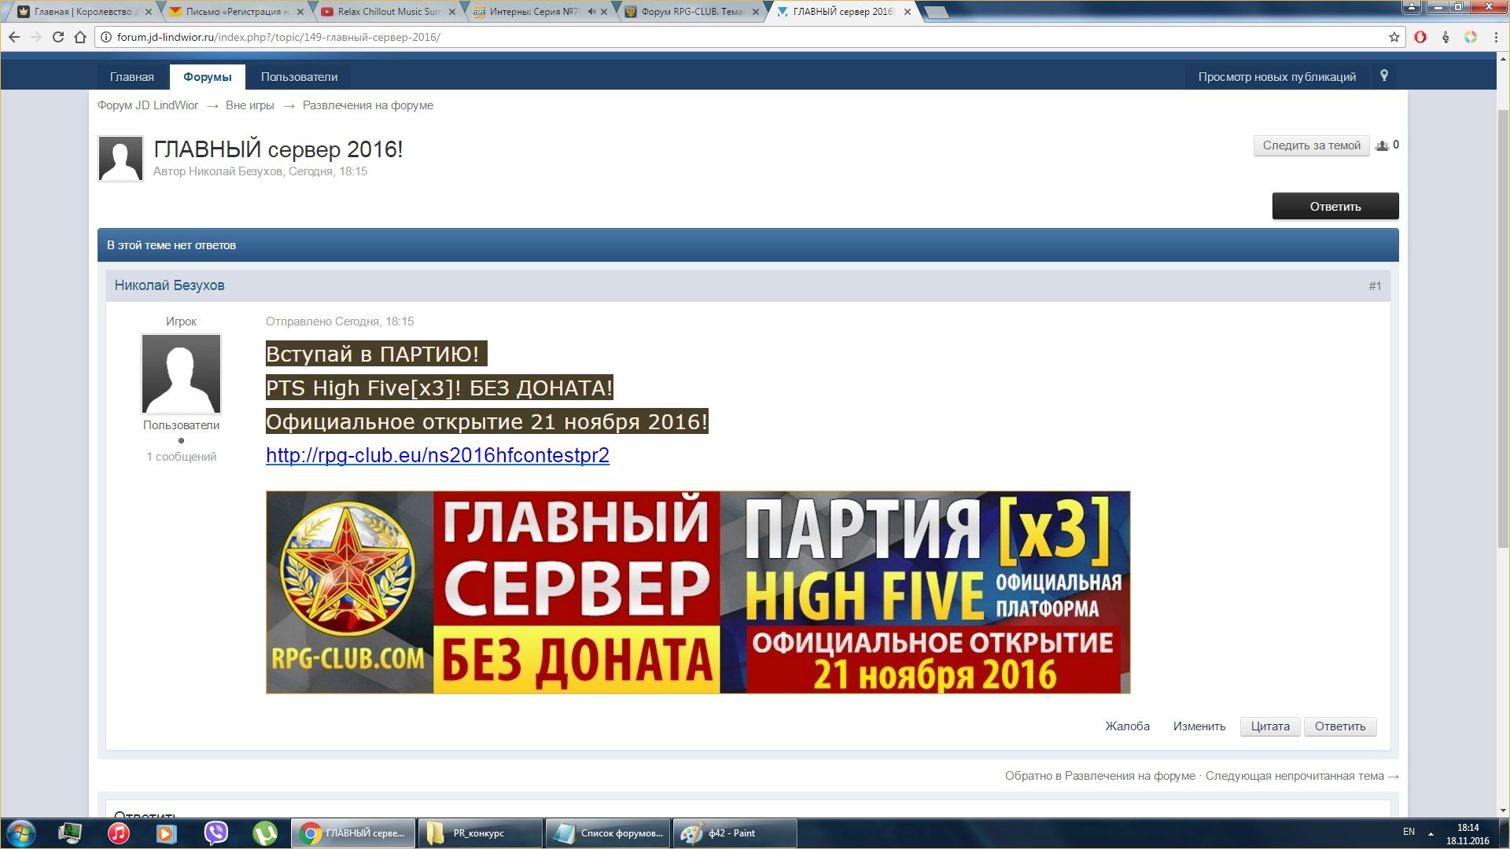Viewport: 1510px width, 849px height.
Task: Click Следить за темой button
Action: (1311, 145)
